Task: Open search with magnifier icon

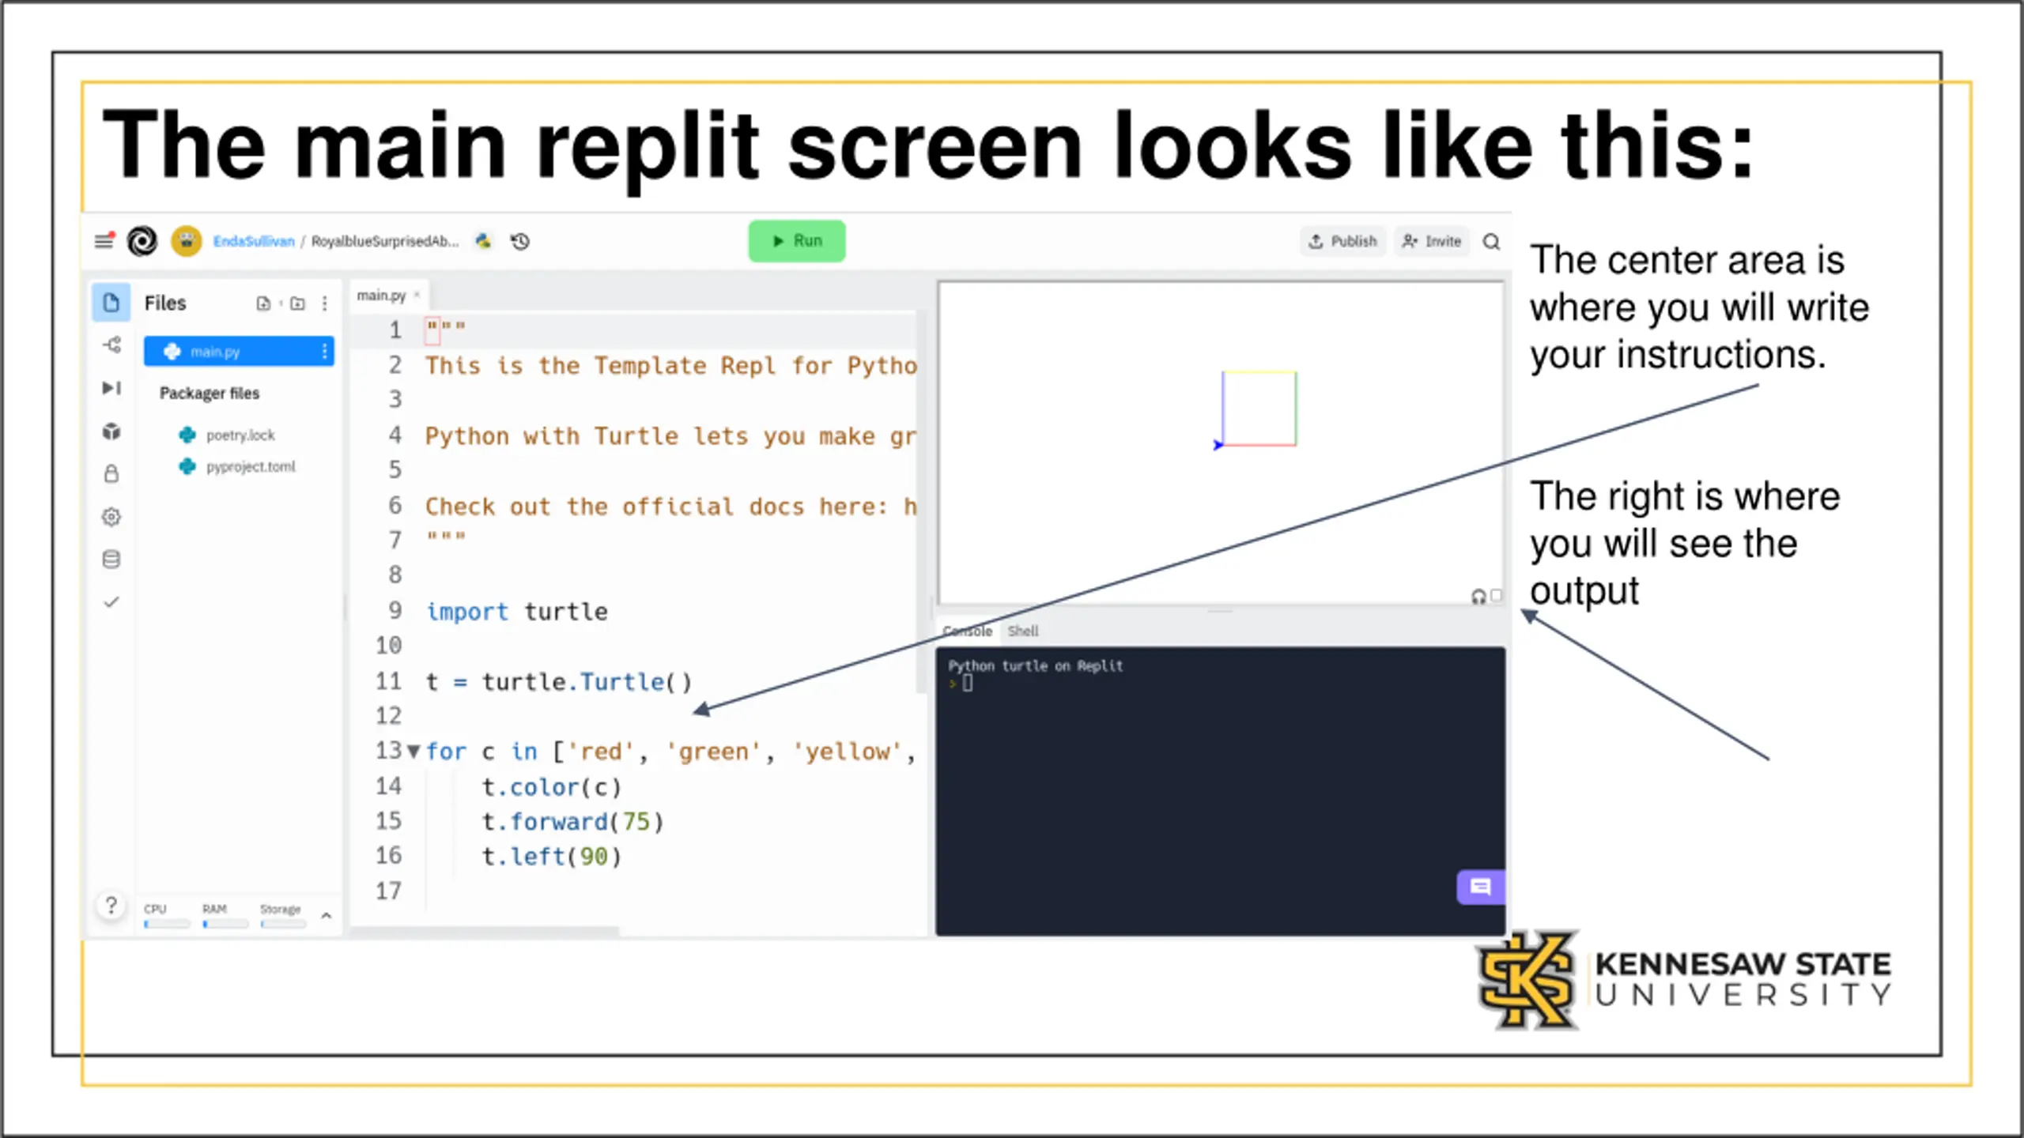Action: click(x=1491, y=241)
